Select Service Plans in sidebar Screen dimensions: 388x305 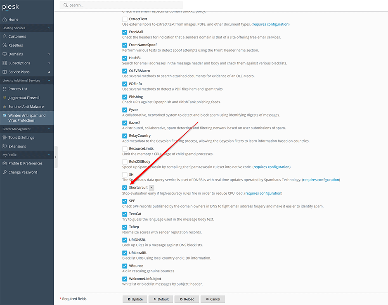pos(27,72)
